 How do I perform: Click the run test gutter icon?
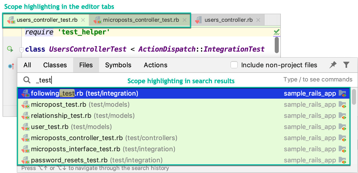pos(10,49)
